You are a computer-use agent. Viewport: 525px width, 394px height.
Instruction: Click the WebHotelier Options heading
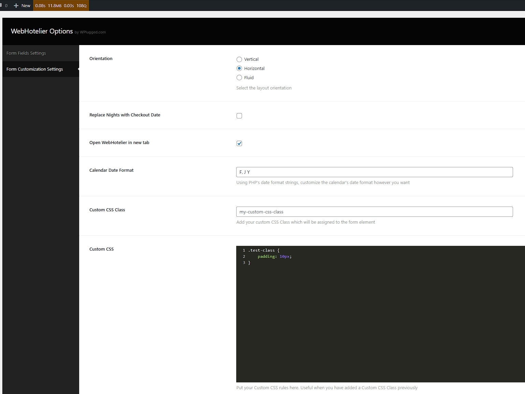click(x=42, y=31)
